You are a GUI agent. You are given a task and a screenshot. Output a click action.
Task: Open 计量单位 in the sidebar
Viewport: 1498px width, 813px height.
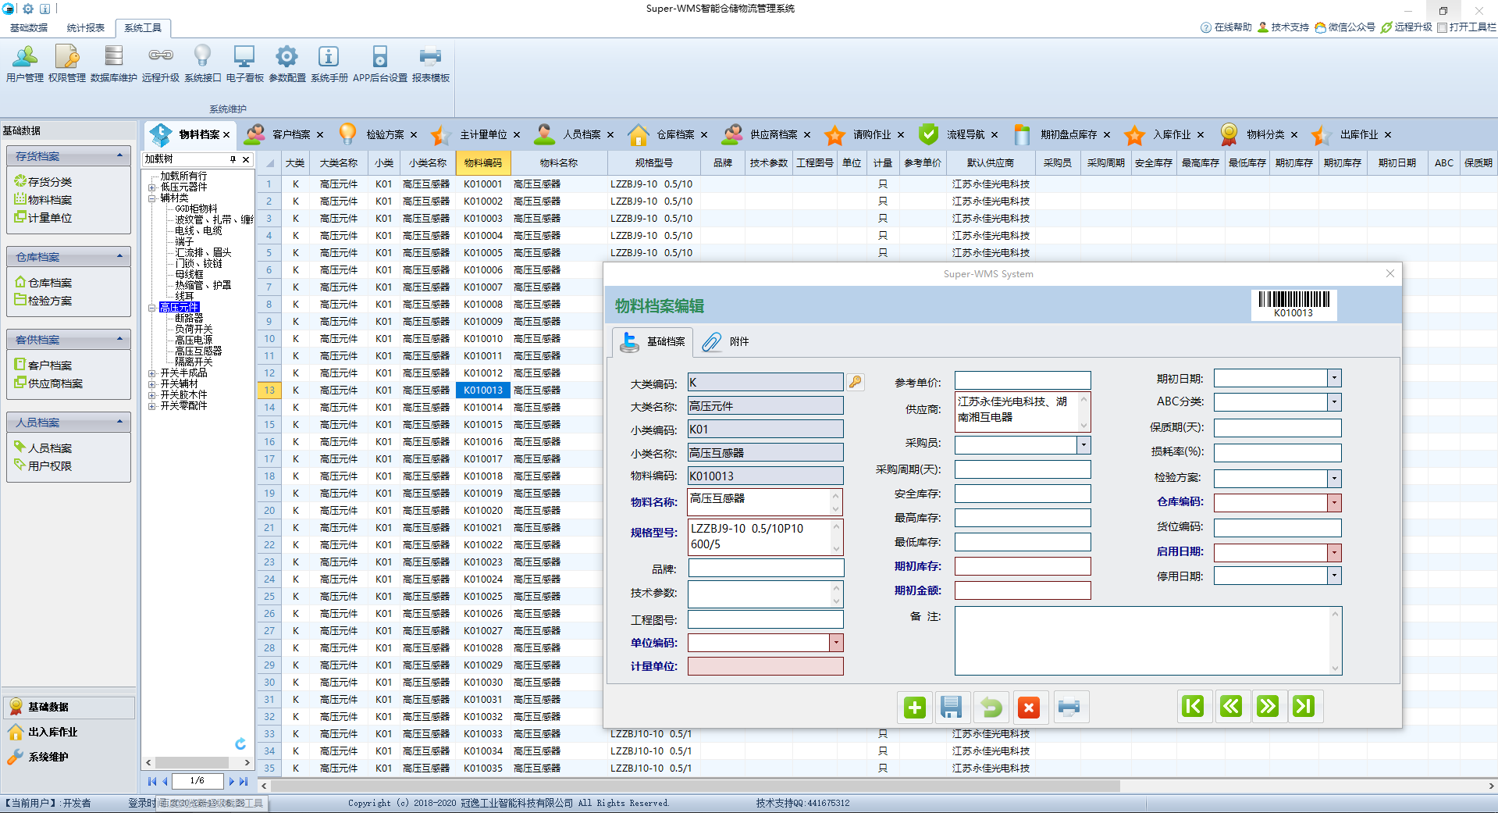tap(50, 218)
